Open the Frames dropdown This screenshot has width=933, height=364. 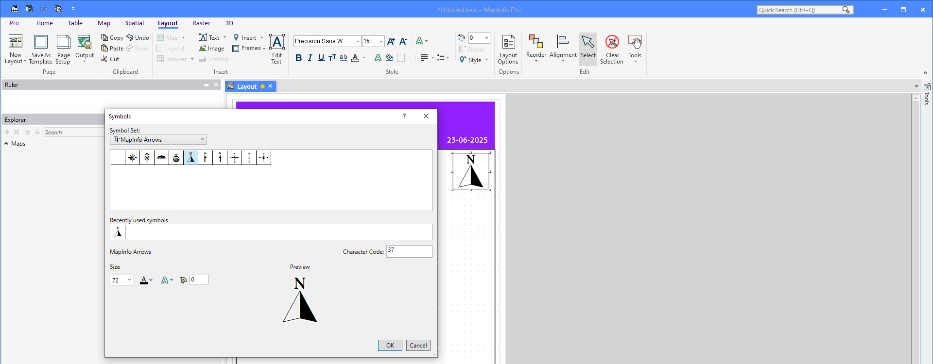click(x=249, y=48)
